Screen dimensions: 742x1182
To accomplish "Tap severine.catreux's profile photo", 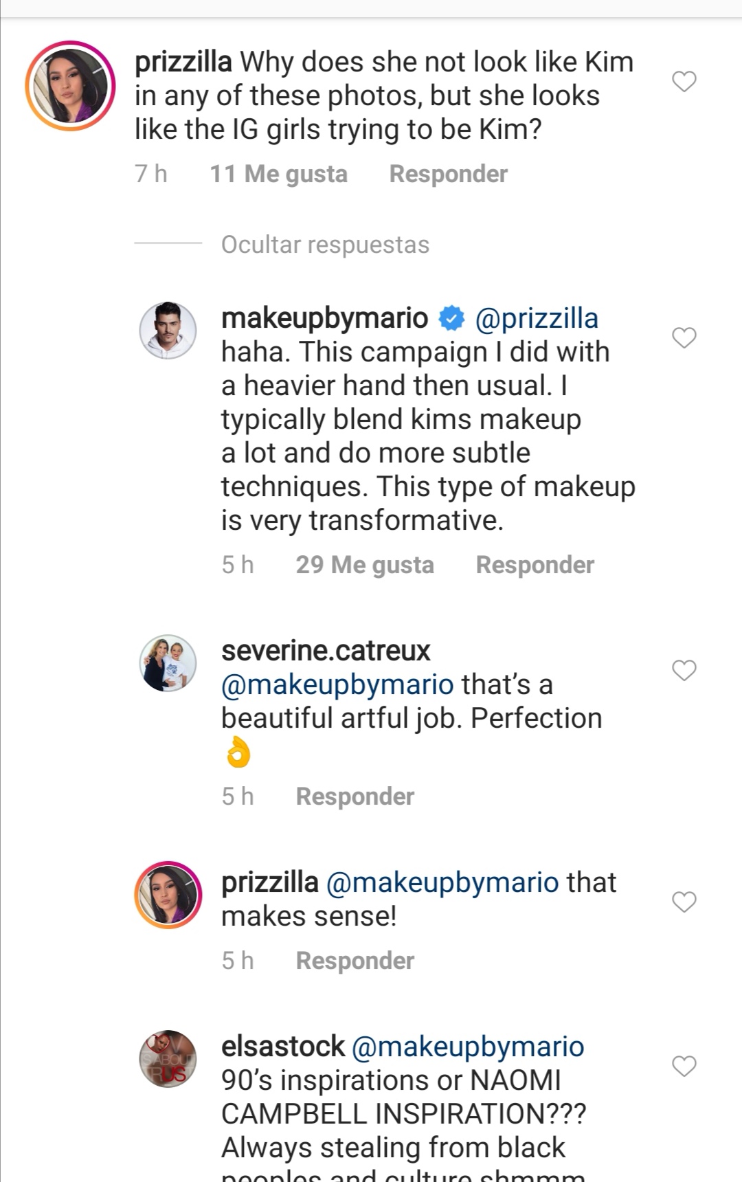I will [168, 663].
